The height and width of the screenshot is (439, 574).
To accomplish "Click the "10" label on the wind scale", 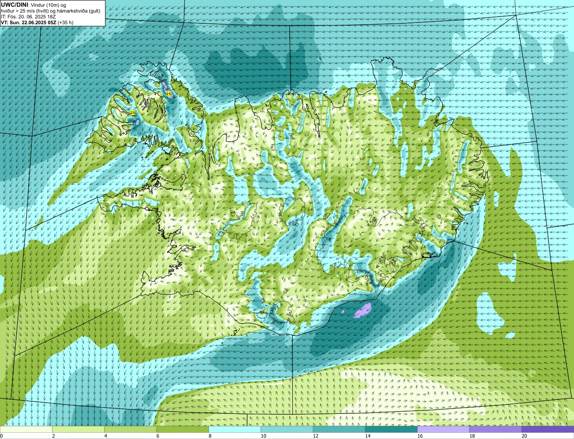I will pos(263,436).
